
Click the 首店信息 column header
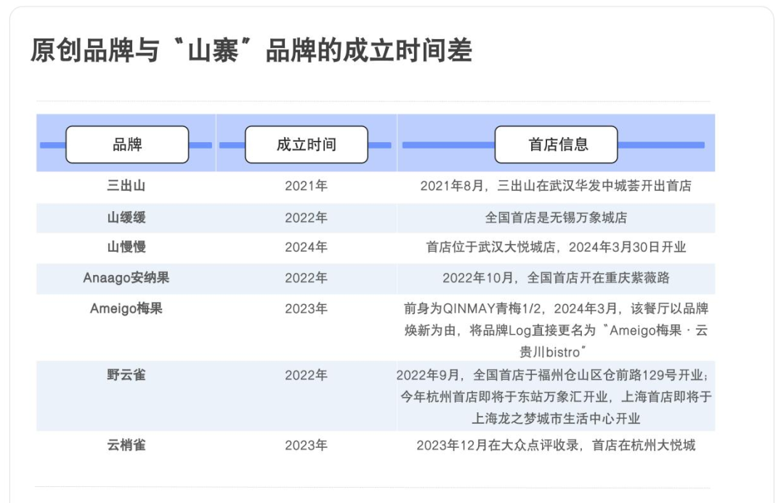(556, 144)
